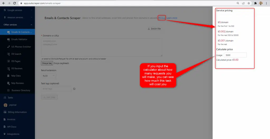
Task: Click the Enrich File button
Action: 154,29
